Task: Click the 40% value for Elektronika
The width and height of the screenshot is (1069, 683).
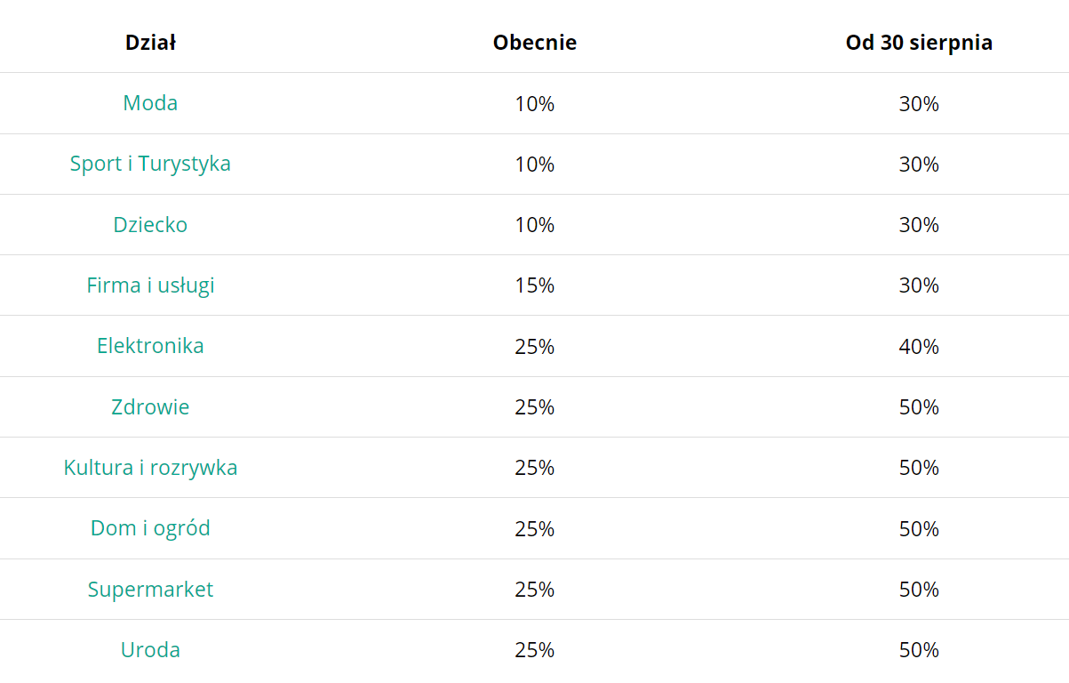Action: (x=919, y=346)
